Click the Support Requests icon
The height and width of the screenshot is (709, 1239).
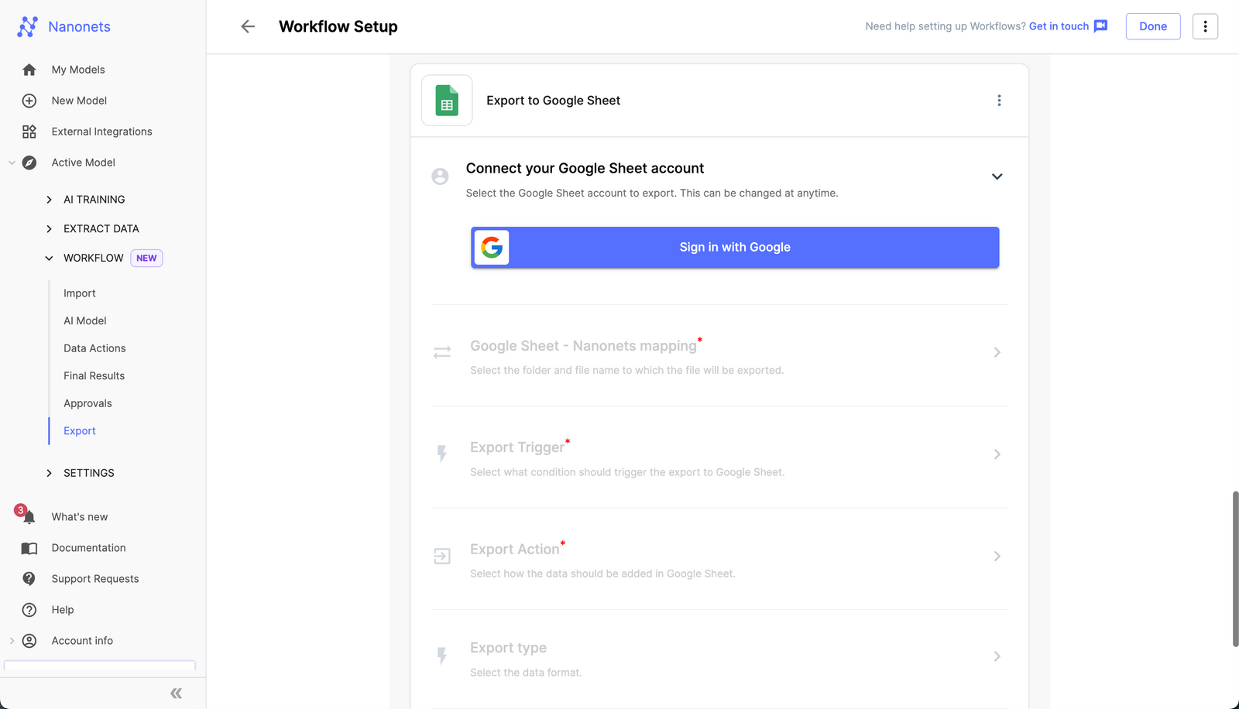(x=29, y=578)
